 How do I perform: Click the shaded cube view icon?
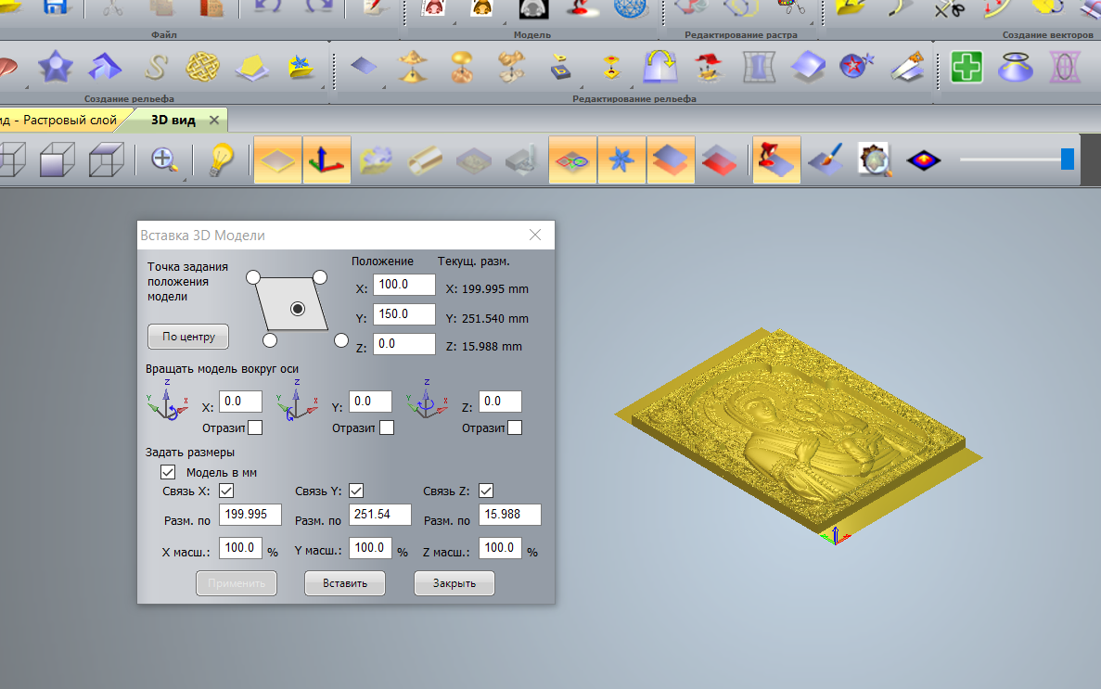click(58, 160)
